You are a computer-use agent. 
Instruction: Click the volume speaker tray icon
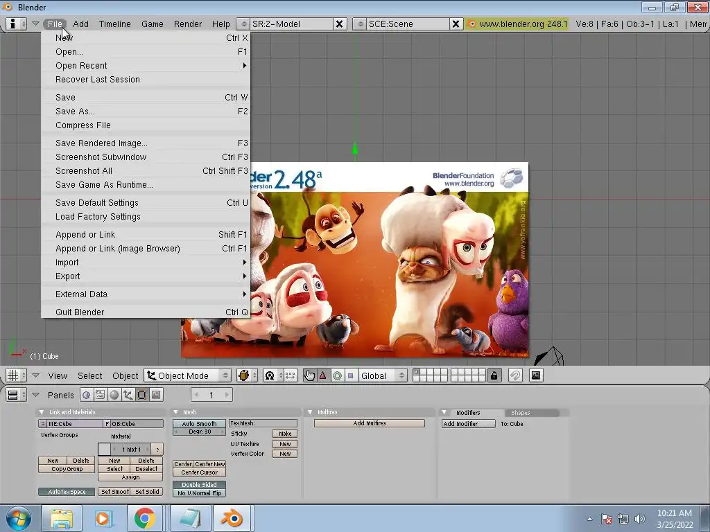coord(640,519)
